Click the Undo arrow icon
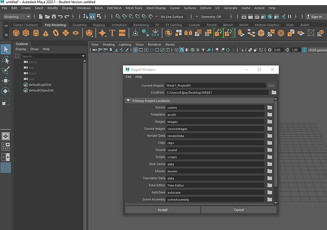327x230 pixels. (60, 16)
